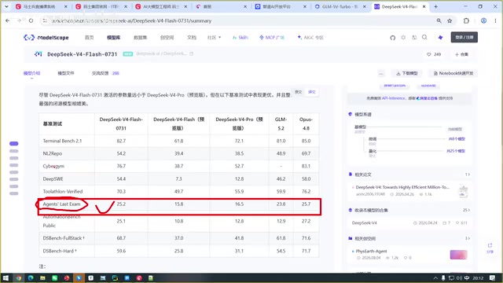Select the 交流反馈 tab
Screen dimensions: 503x283
(x=105, y=73)
